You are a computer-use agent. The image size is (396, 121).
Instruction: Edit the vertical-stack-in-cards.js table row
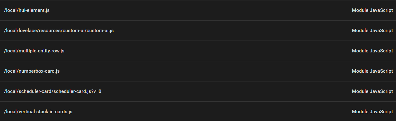coord(198,111)
